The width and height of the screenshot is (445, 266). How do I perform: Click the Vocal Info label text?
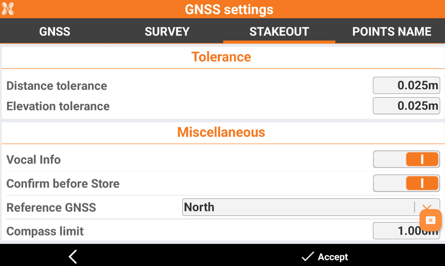(34, 160)
